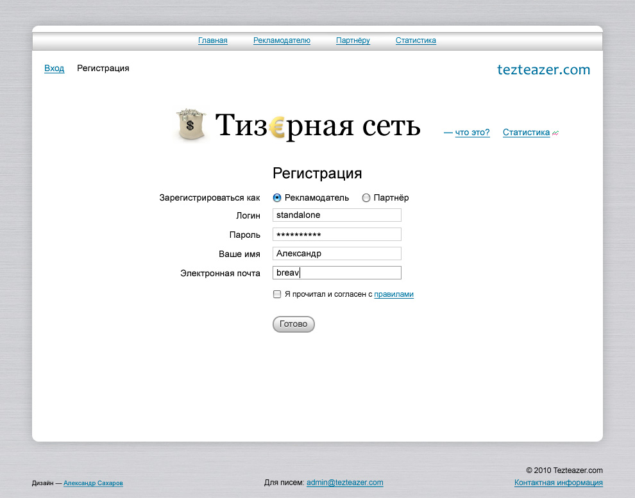The width and height of the screenshot is (635, 498).
Task: Open the Контактная информация link
Action: pos(558,483)
